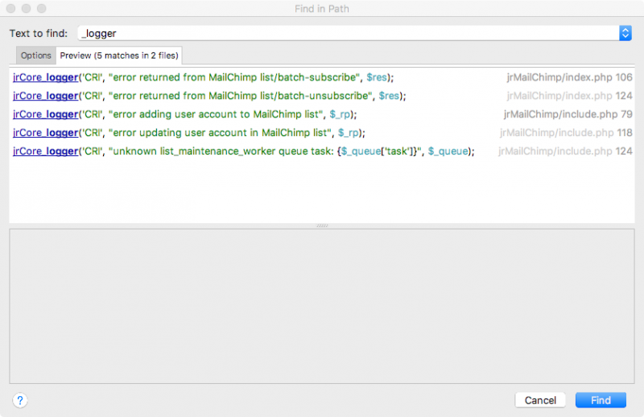
Task: Close the Find in Path window
Action: coord(11,8)
